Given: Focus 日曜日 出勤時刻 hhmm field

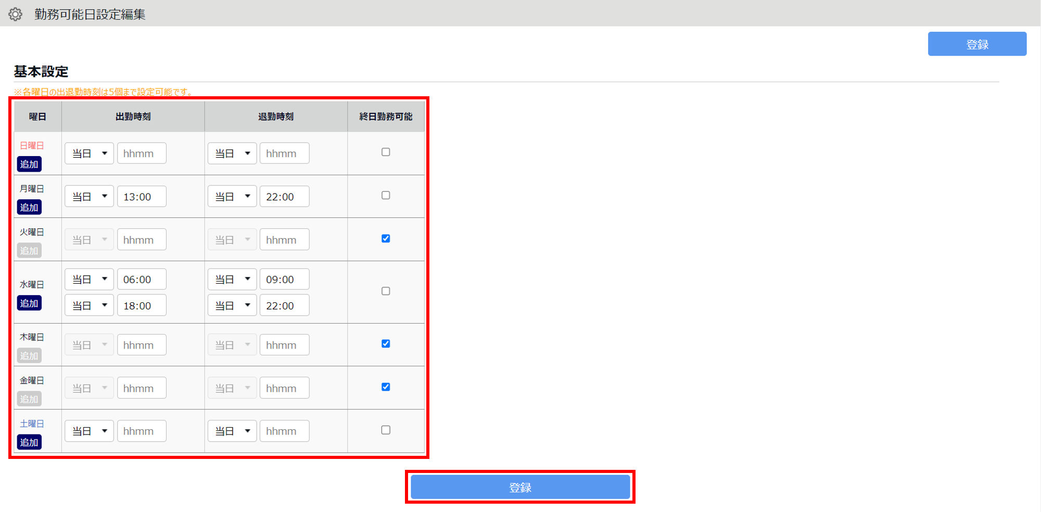Looking at the screenshot, I should coord(142,153).
